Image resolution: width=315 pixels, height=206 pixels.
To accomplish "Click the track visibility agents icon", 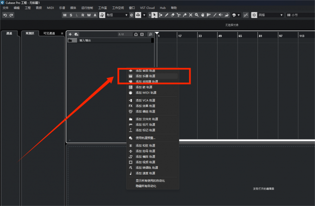I will (136, 34).
